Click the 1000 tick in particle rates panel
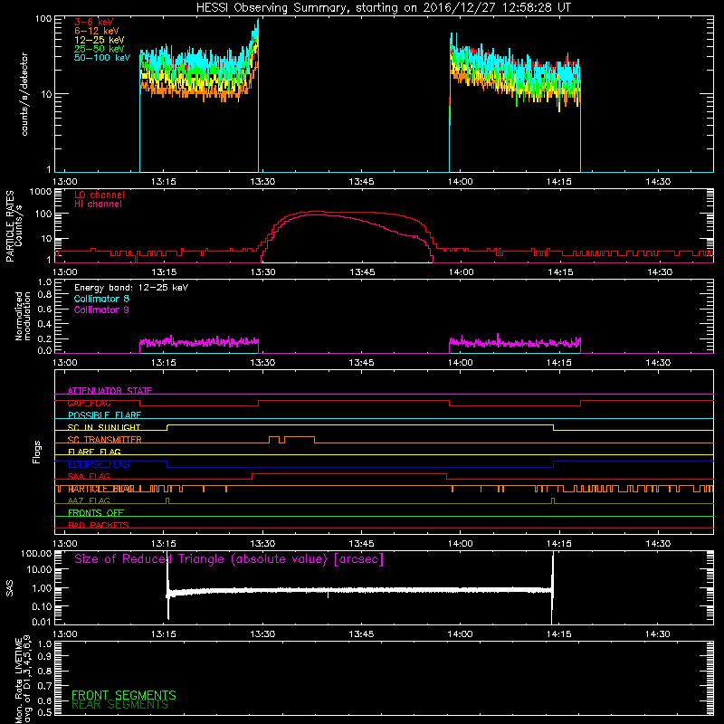Screen dimensions: 724x724 coord(40,192)
